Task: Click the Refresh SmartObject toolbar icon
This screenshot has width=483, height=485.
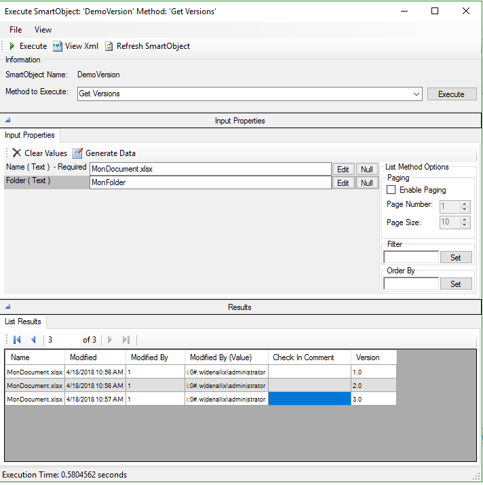Action: 109,46
